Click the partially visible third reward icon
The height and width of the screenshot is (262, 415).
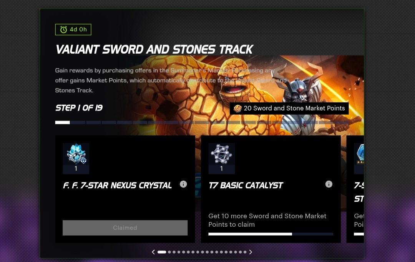pos(359,154)
